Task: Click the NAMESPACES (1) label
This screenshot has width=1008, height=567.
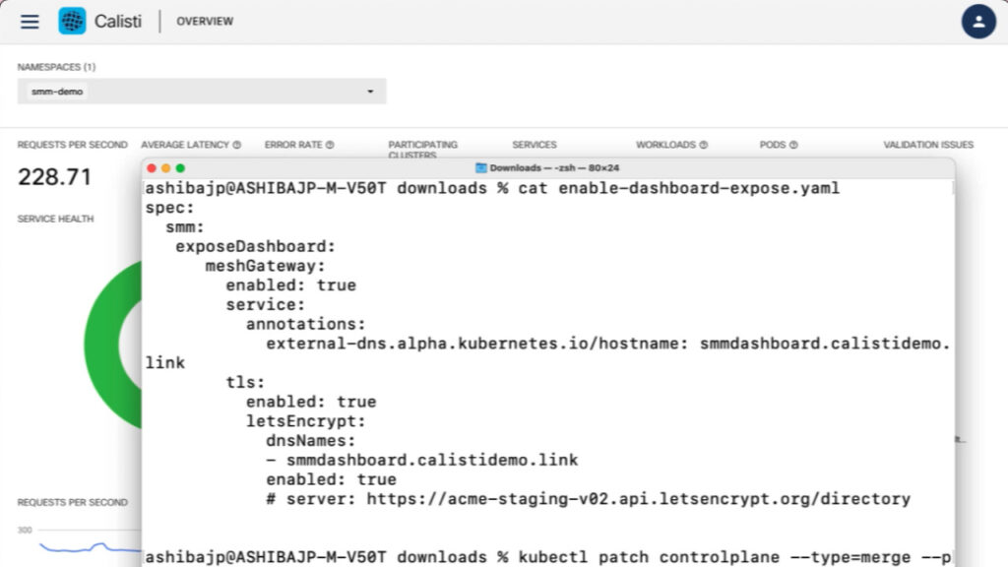Action: (56, 67)
